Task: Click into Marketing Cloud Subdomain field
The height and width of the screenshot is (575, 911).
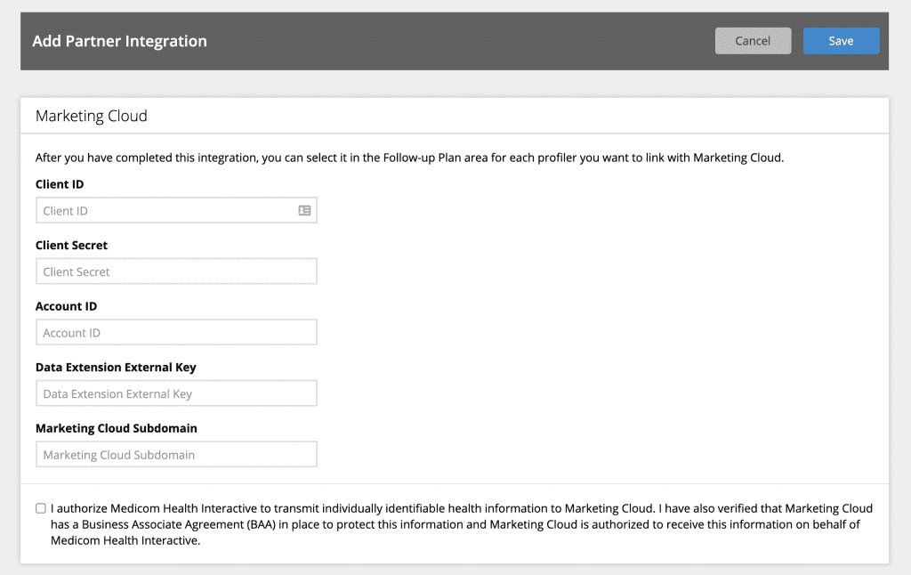Action: pyautogui.click(x=177, y=455)
